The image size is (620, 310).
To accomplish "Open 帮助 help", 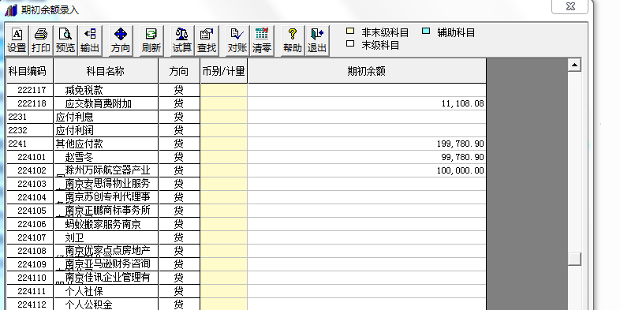I will click(293, 41).
